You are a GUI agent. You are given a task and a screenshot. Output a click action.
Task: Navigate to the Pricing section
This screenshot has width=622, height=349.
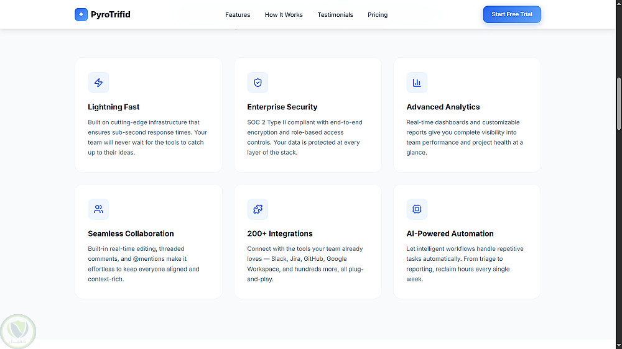[378, 15]
